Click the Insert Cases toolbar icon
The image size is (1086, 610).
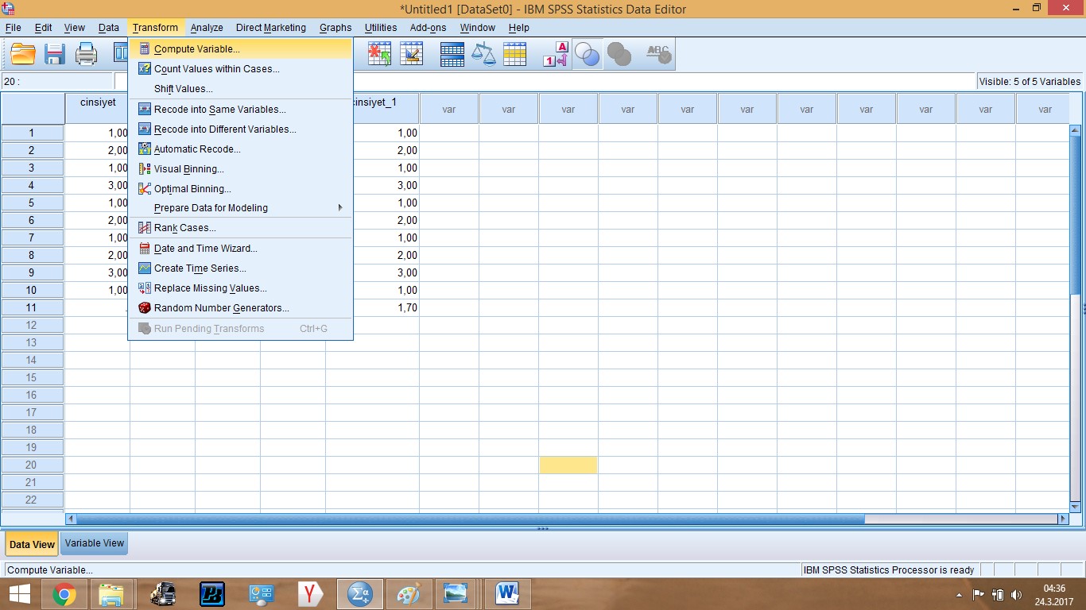pyautogui.click(x=379, y=54)
